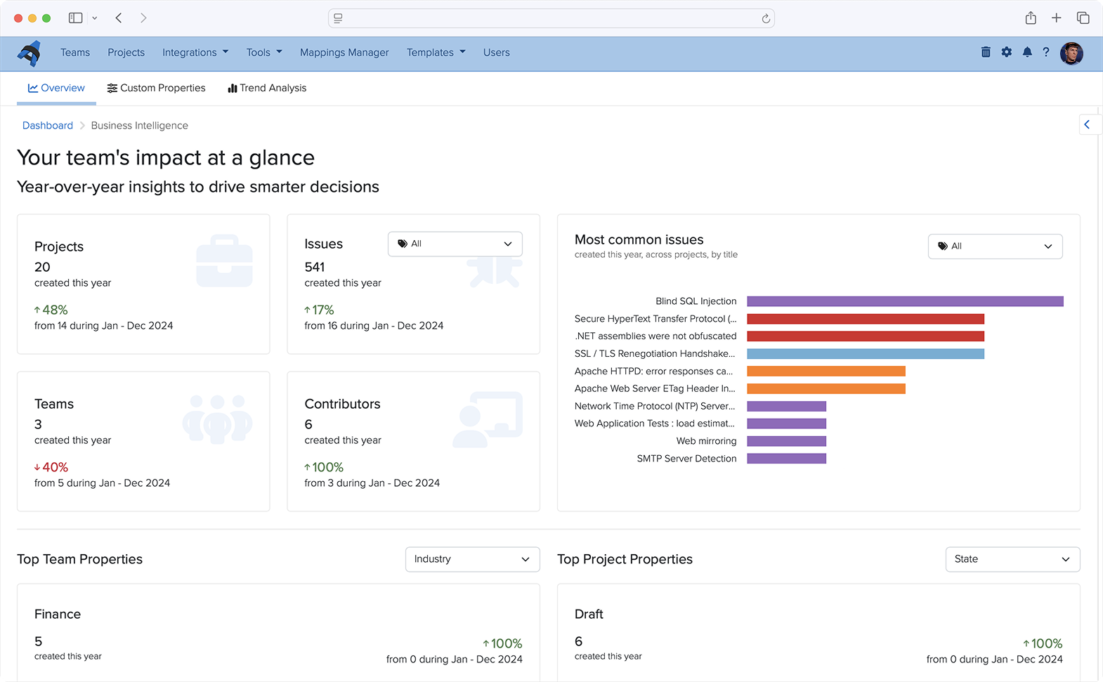Open Mappings Manager in navigation
1103x682 pixels.
coord(344,53)
